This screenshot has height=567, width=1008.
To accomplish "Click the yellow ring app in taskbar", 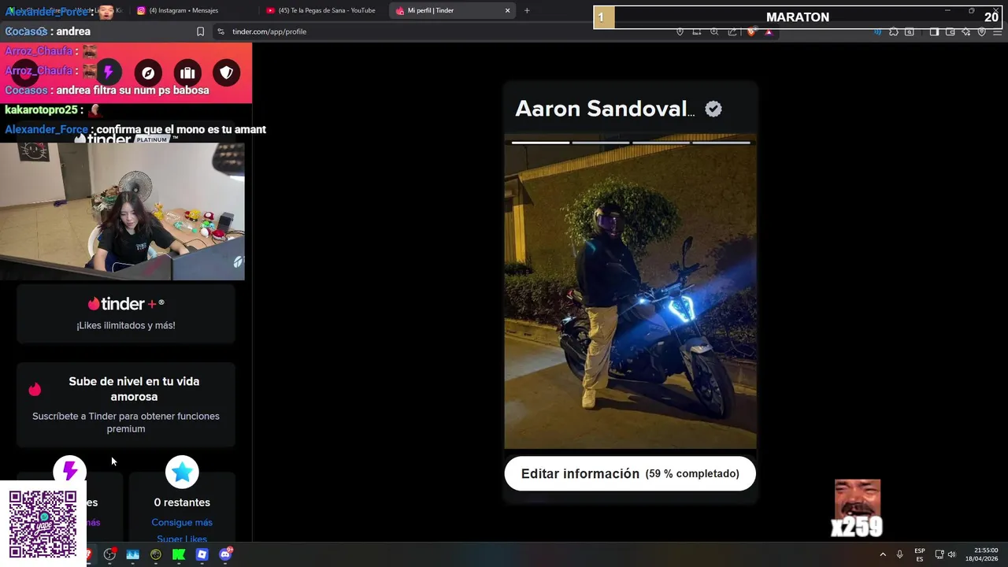I will (x=156, y=554).
